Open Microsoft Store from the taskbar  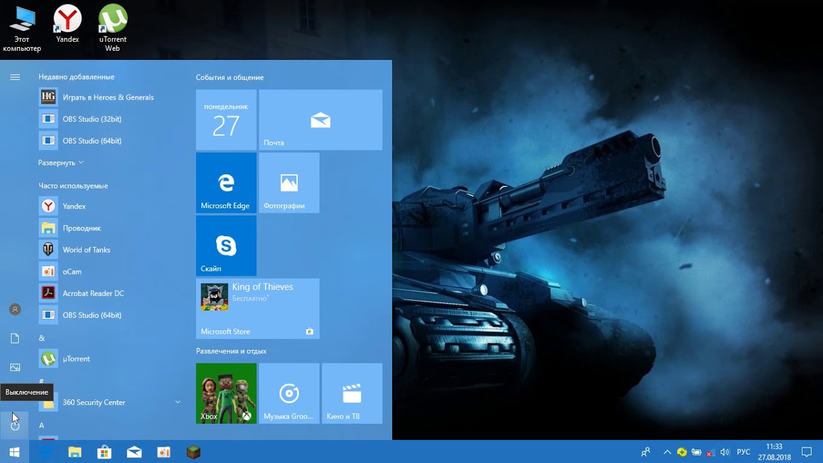click(x=105, y=452)
